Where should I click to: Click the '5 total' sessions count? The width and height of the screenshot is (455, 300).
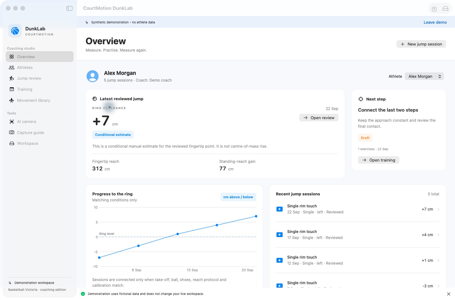coord(434,194)
